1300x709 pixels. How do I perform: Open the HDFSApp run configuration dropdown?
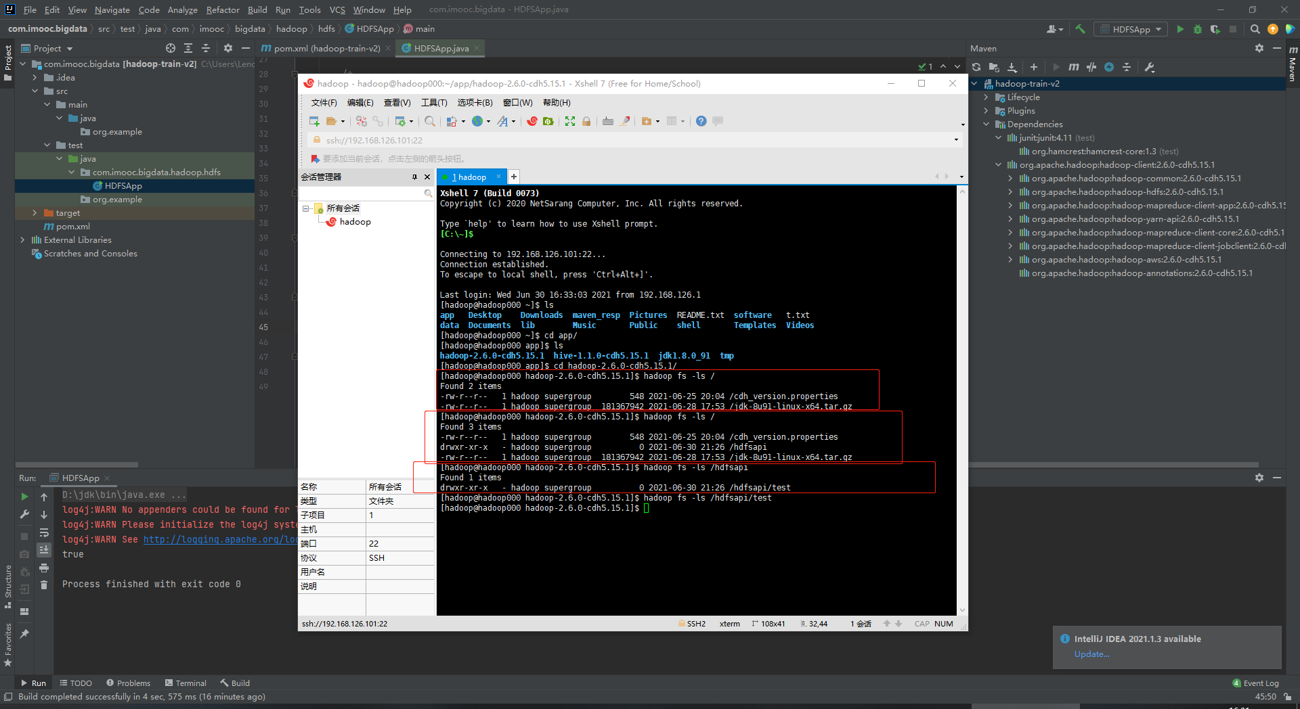[x=1130, y=29]
